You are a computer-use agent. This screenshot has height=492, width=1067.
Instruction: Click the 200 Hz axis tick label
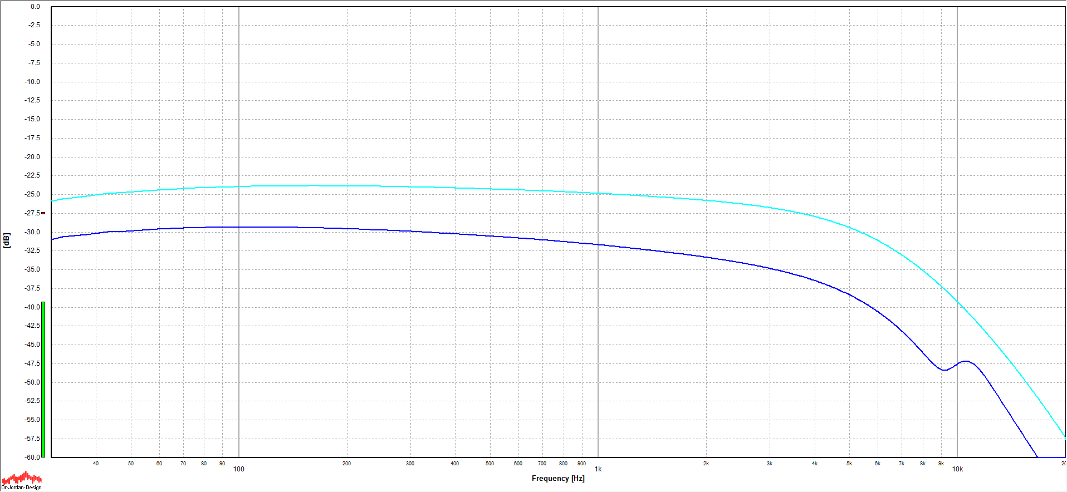point(346,464)
